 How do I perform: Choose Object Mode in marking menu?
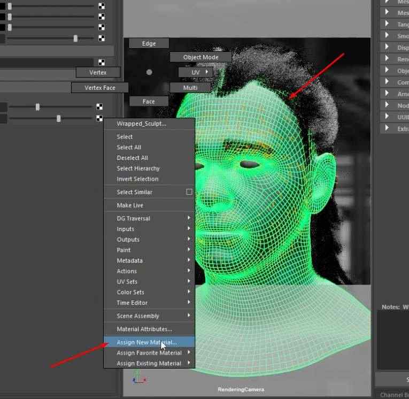[x=200, y=57]
